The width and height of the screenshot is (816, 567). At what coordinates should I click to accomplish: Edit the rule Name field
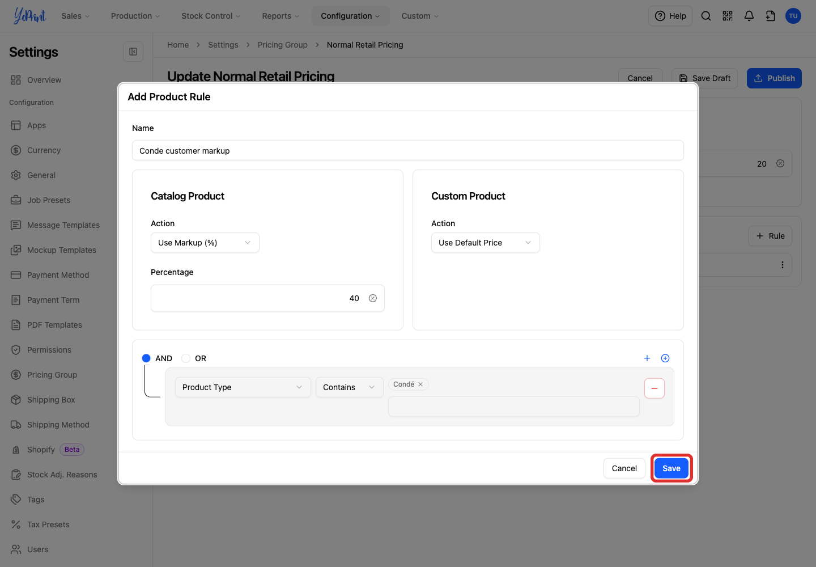[408, 150]
